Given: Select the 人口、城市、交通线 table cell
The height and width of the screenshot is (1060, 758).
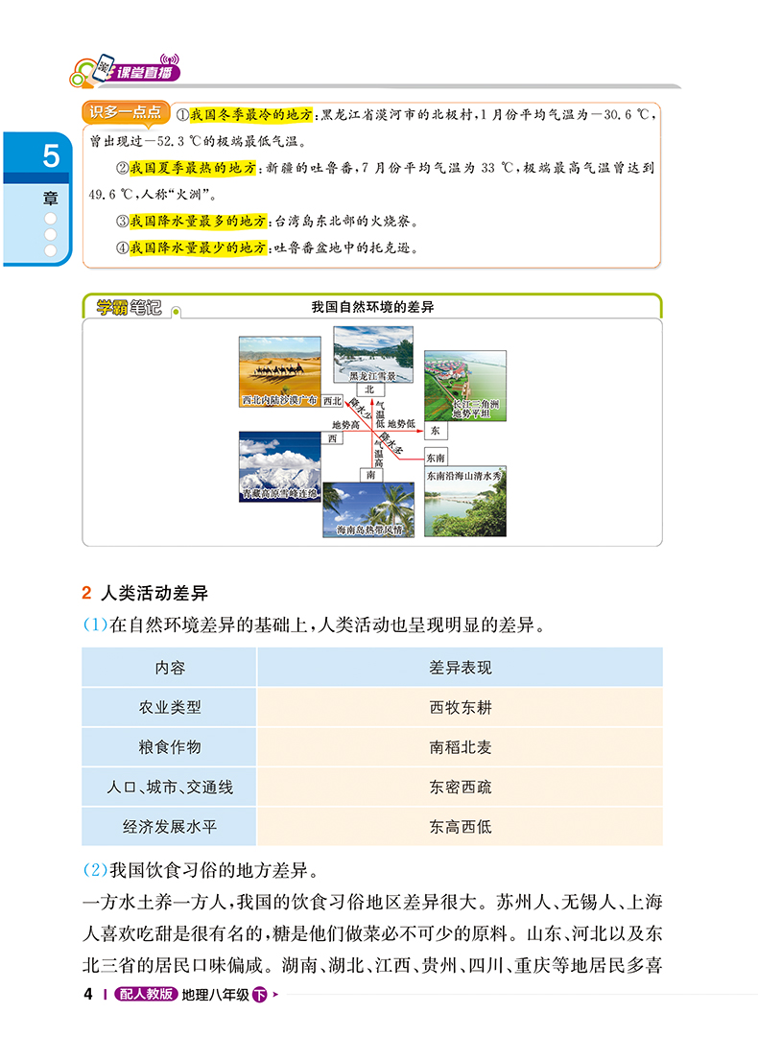Looking at the screenshot, I should pyautogui.click(x=169, y=787).
